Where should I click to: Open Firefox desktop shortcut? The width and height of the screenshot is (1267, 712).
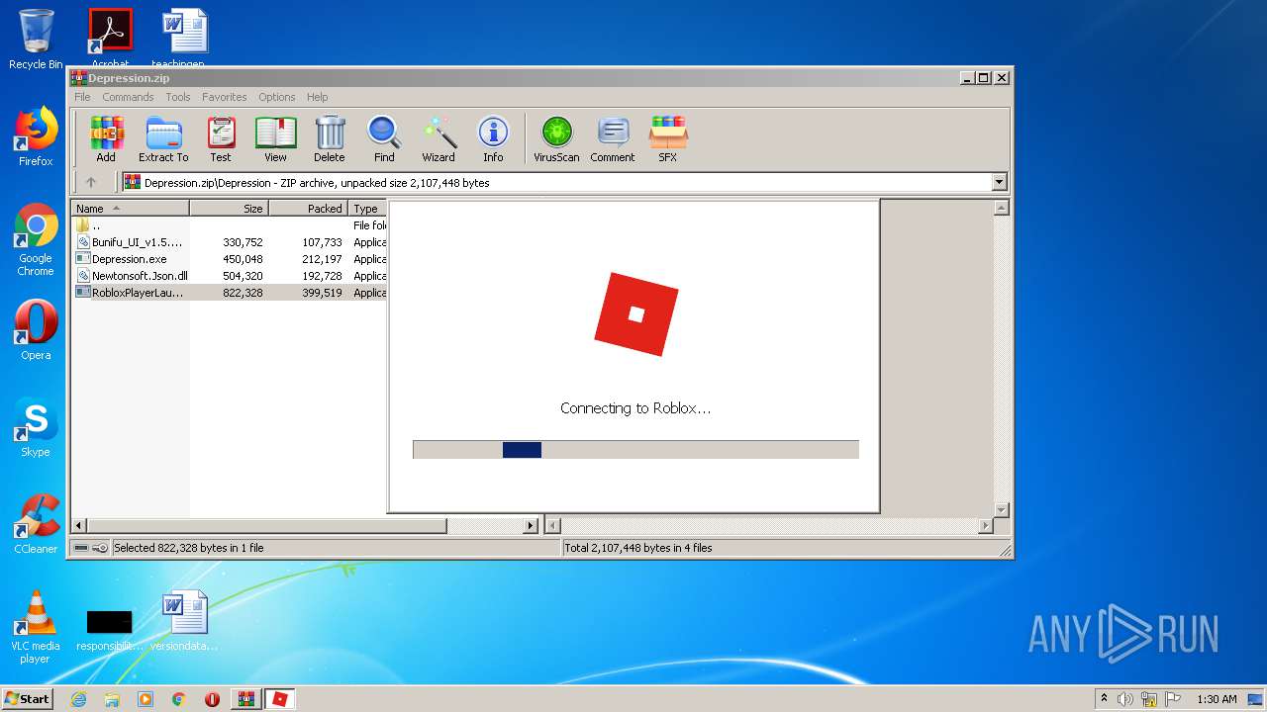pos(36,136)
